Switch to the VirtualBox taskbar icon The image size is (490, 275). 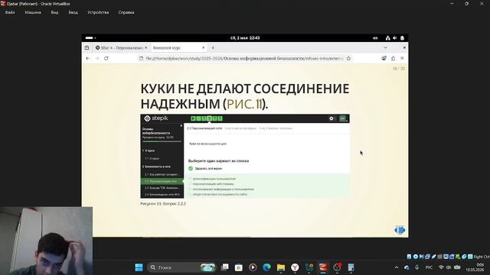(x=323, y=267)
